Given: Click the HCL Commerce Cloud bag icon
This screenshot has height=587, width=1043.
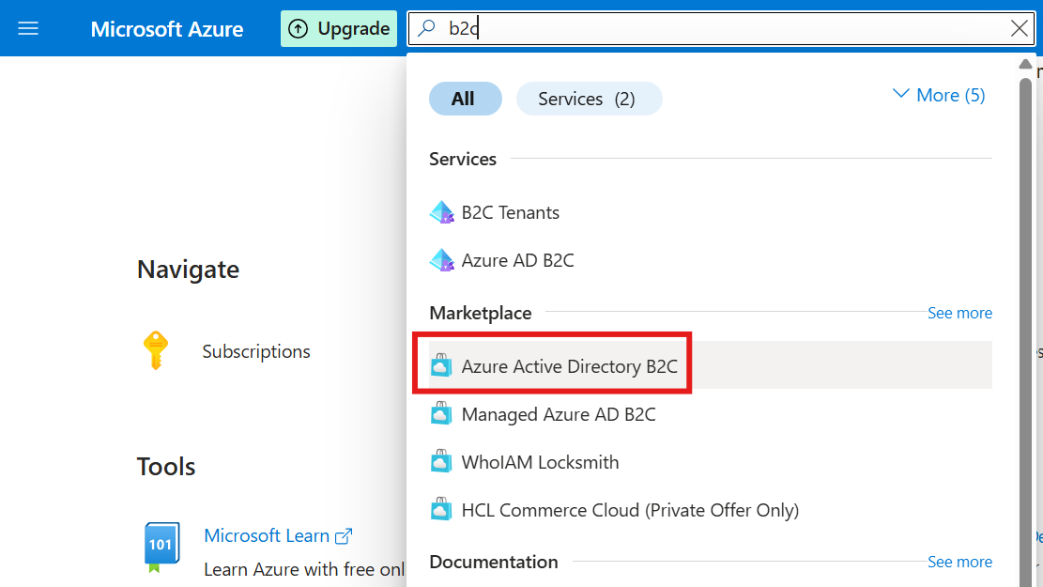Looking at the screenshot, I should 441,509.
